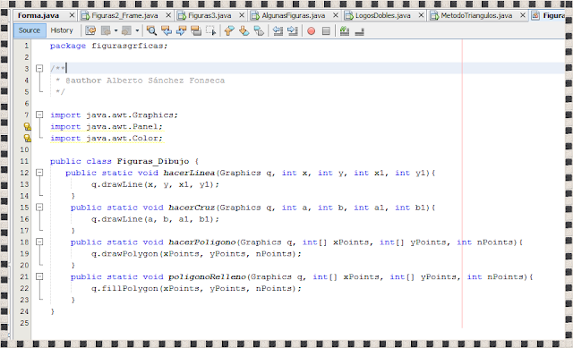Collapse the hacerLinea method fold
Viewport: 573px width, 348px height.
pos(39,173)
